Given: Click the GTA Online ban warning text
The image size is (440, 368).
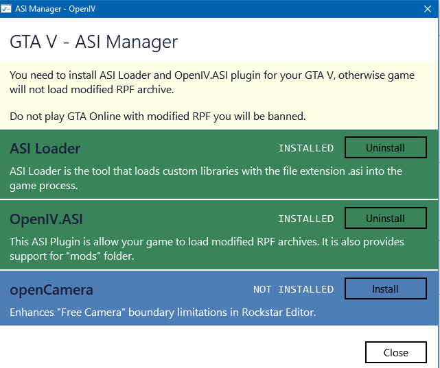Looking at the screenshot, I should (x=158, y=116).
